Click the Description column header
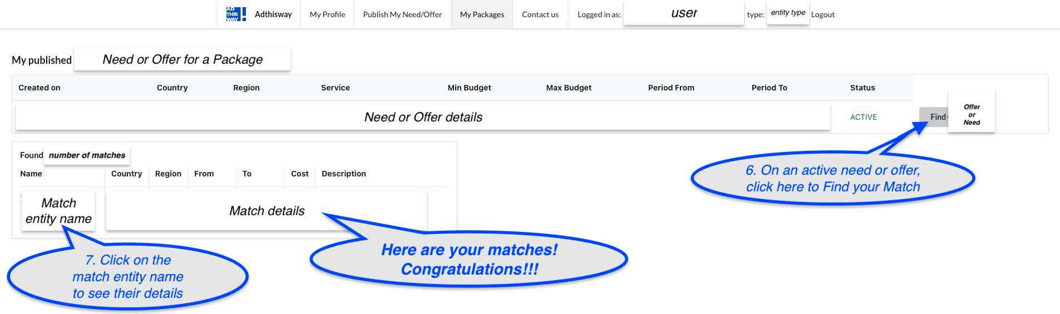 pyautogui.click(x=344, y=174)
